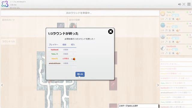Click the mine cart icon in Yuna_13's panel

[173, 19]
